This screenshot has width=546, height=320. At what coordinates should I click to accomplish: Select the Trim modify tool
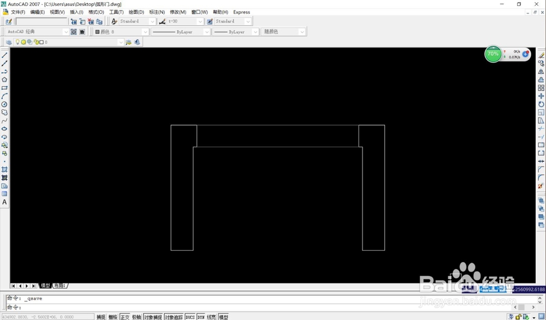[x=541, y=128]
